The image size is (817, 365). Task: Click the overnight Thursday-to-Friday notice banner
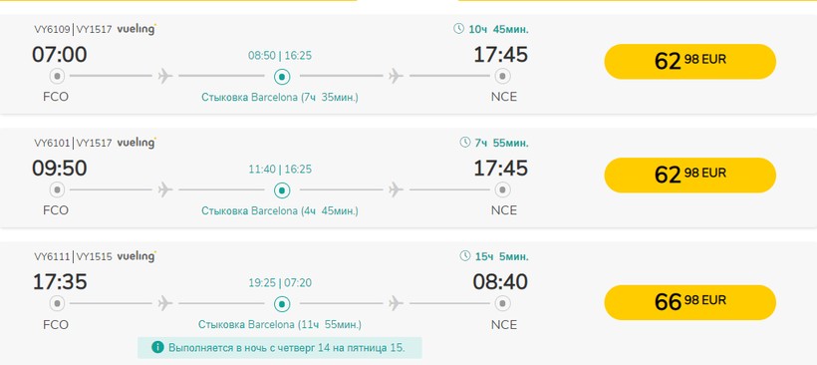coord(280,348)
